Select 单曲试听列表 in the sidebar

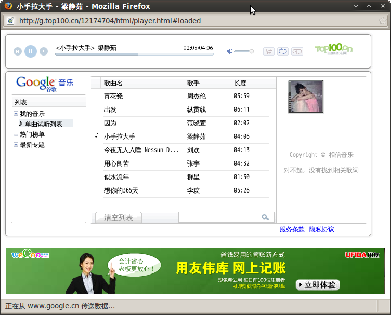[x=43, y=124]
